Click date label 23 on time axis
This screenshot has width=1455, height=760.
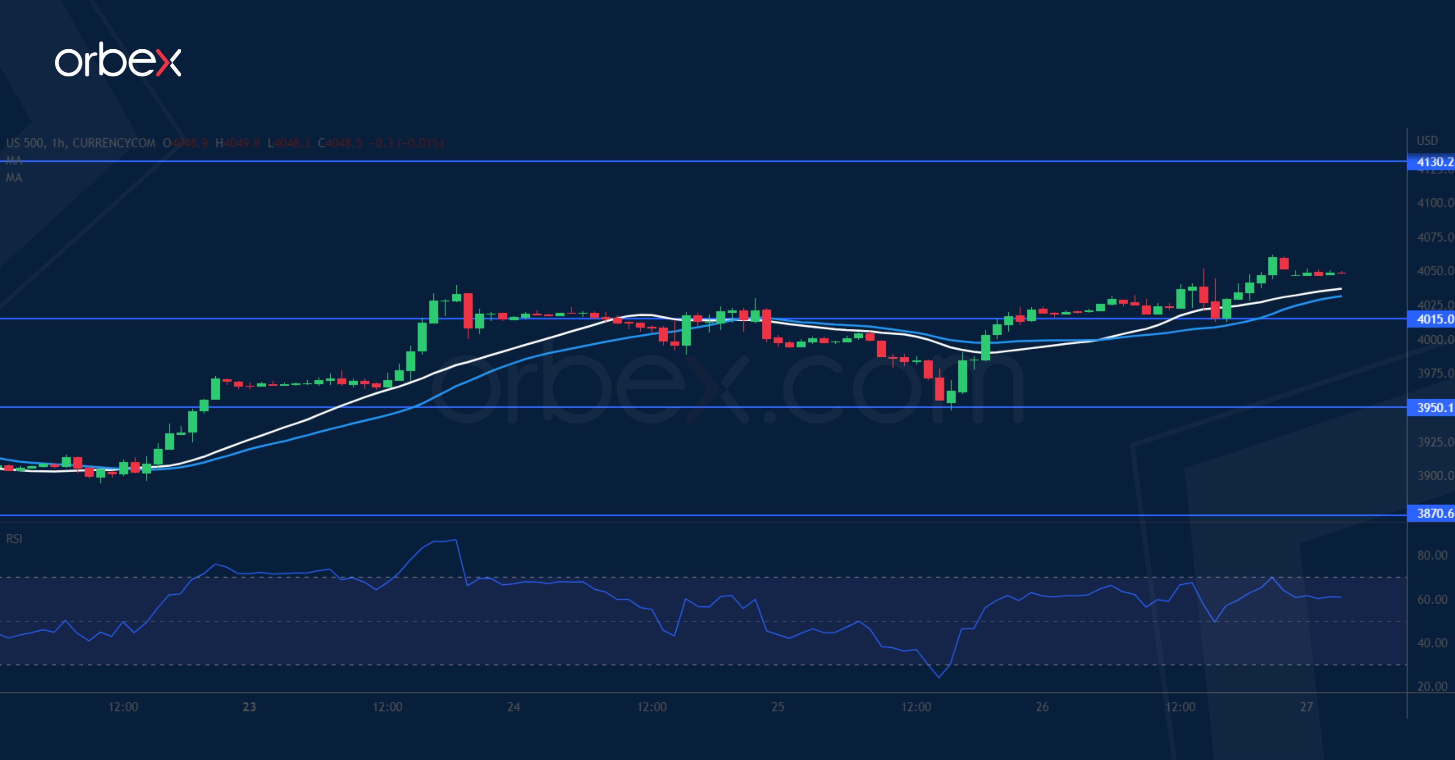[249, 707]
